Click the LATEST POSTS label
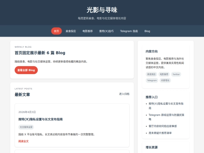The height and width of the screenshot is (153, 204). [23, 89]
